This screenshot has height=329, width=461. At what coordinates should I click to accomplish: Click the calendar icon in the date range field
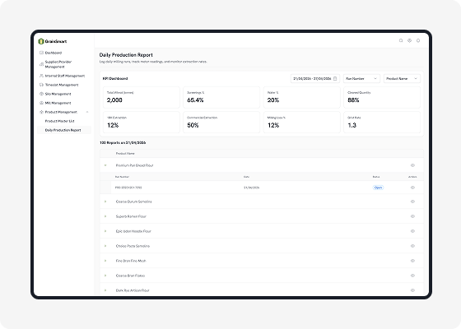pyautogui.click(x=335, y=79)
